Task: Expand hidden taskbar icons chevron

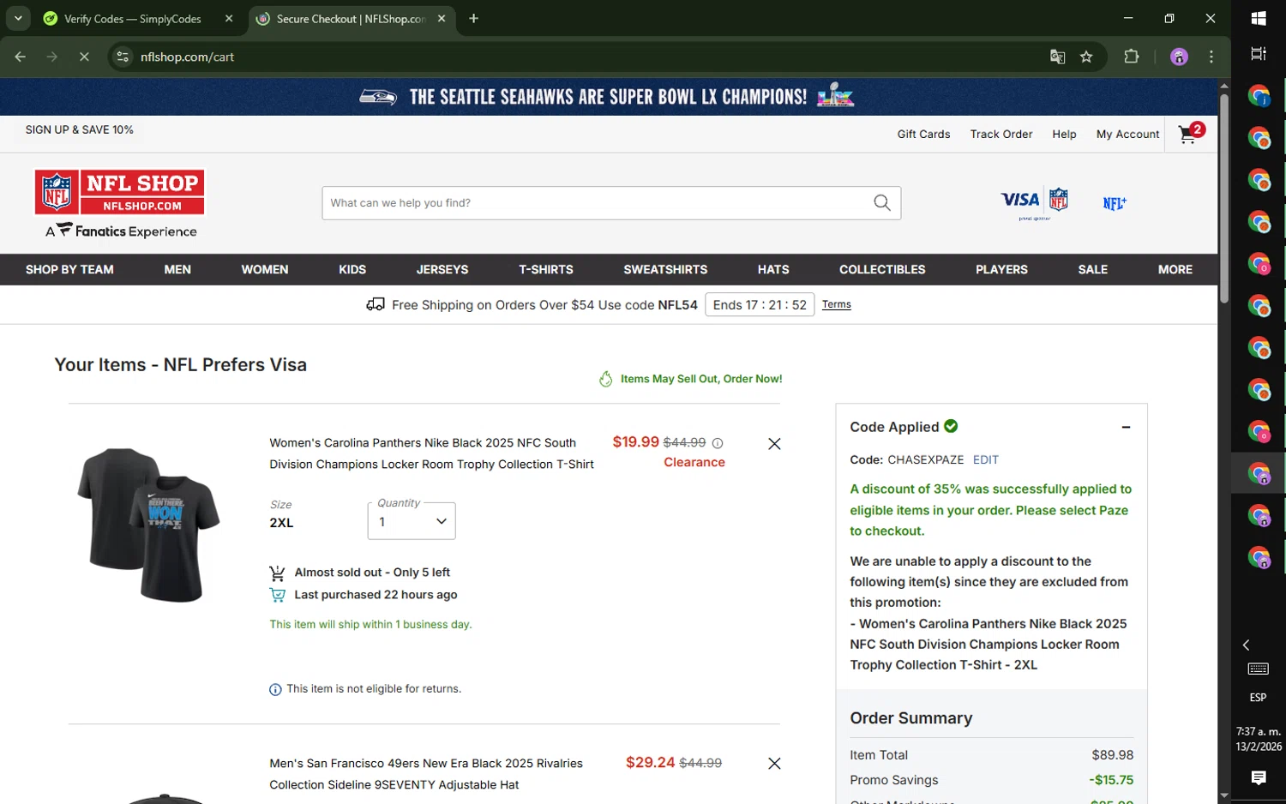Action: 1247,645
